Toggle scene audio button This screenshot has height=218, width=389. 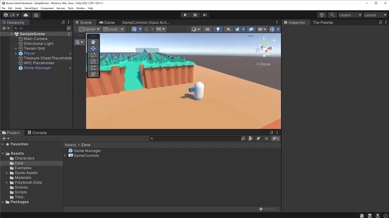point(229,29)
